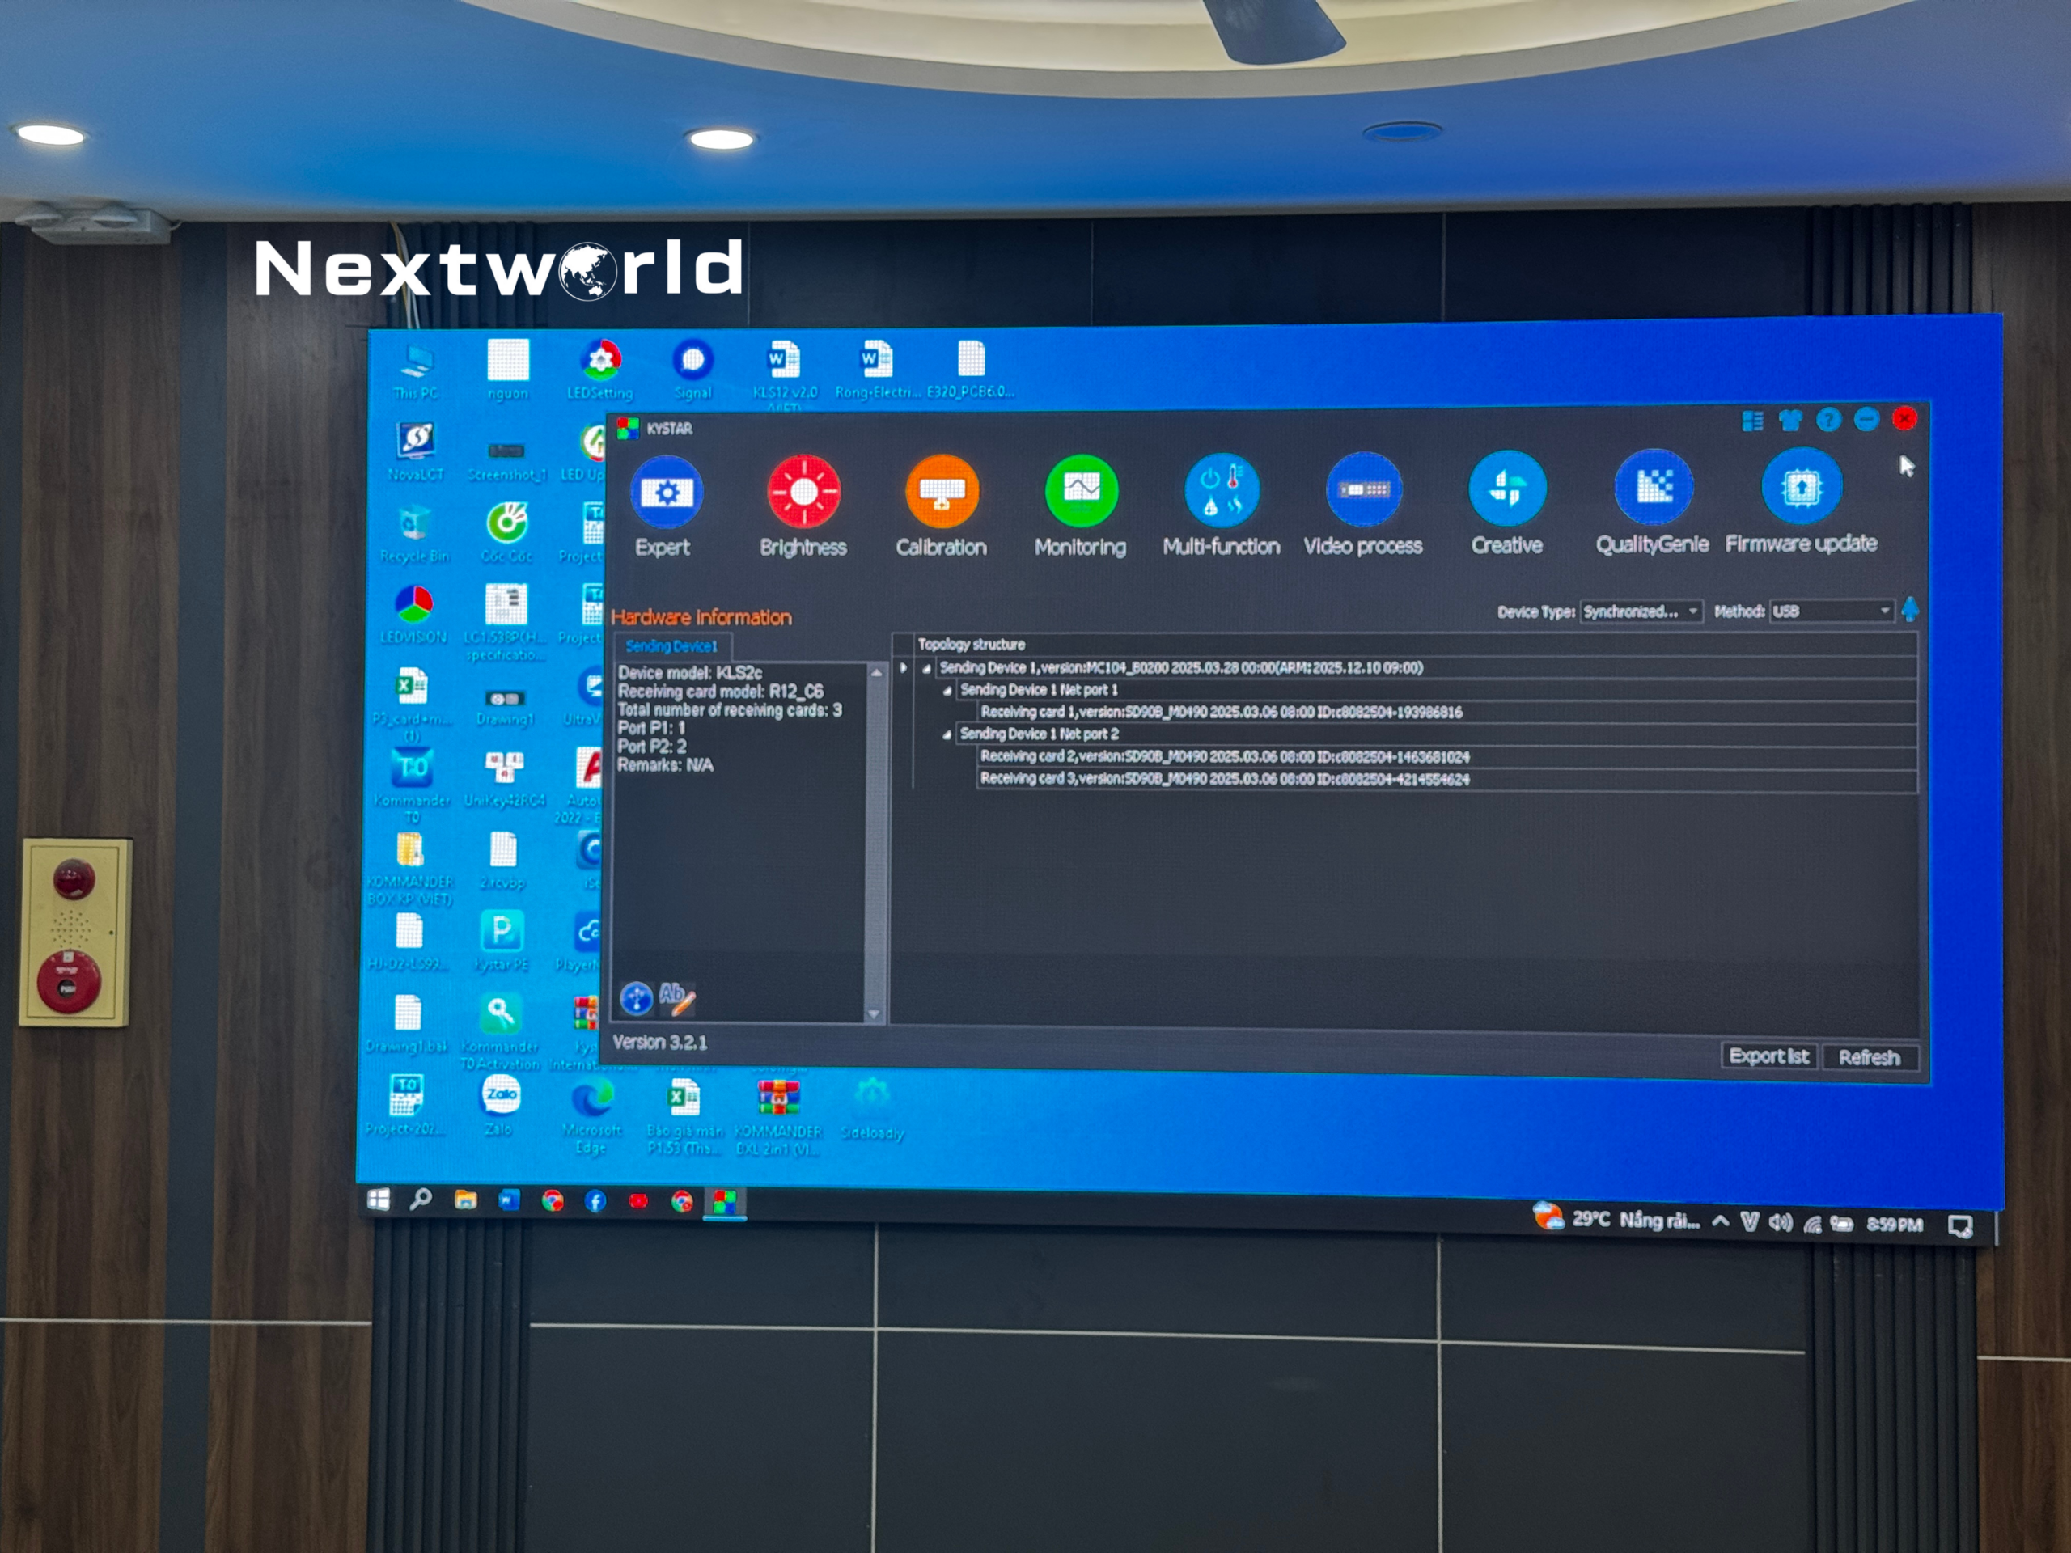Screen dimensions: 2071x1553
Task: Click the skin shirt icon in title bar
Action: click(1791, 421)
